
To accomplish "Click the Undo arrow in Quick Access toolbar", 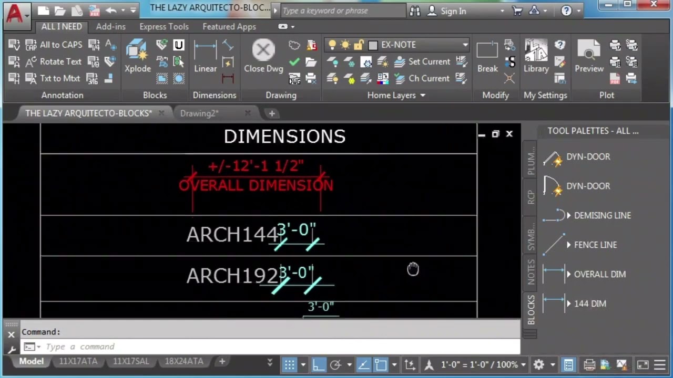I will click(111, 10).
